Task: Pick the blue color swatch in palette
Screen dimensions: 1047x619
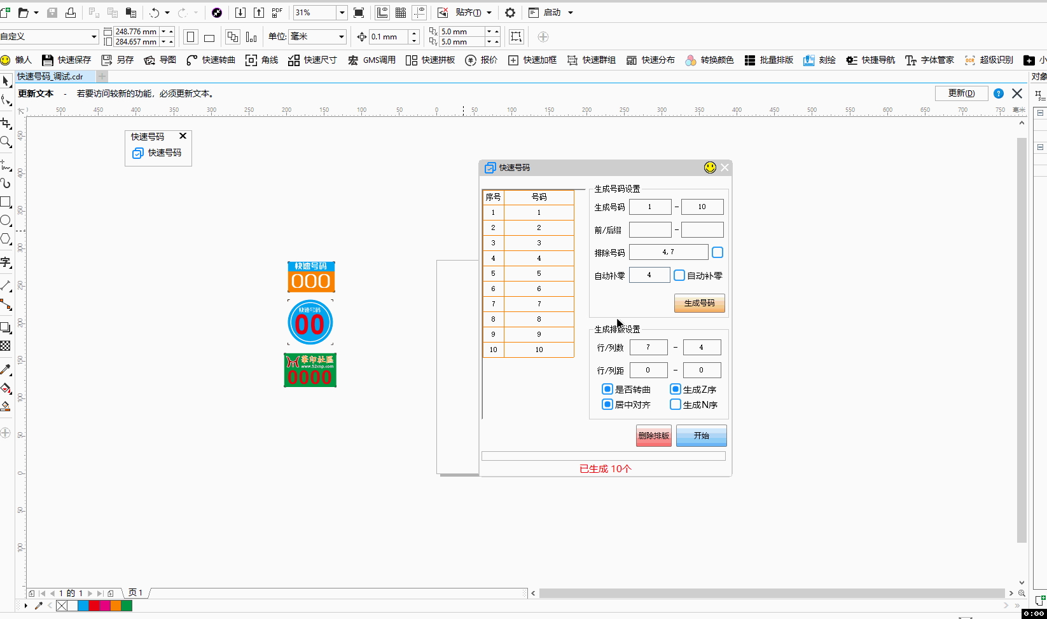Action: pos(83,606)
